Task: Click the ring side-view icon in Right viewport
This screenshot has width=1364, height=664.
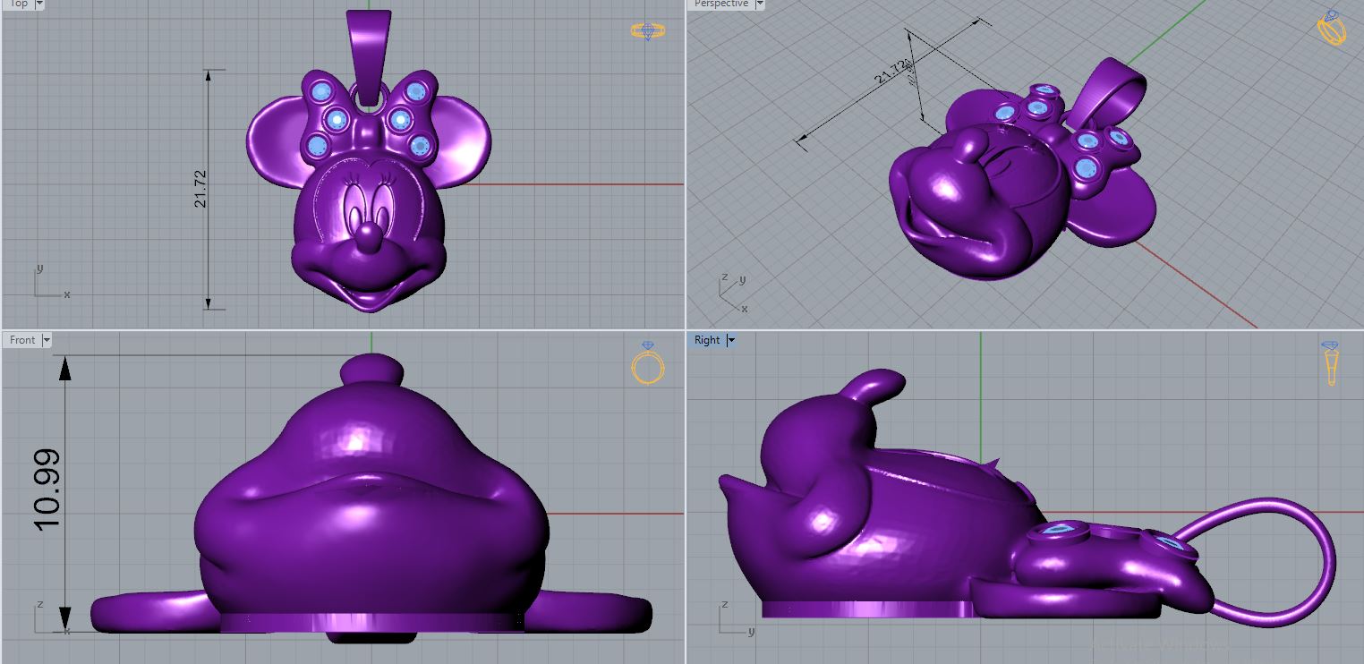Action: click(x=1331, y=362)
